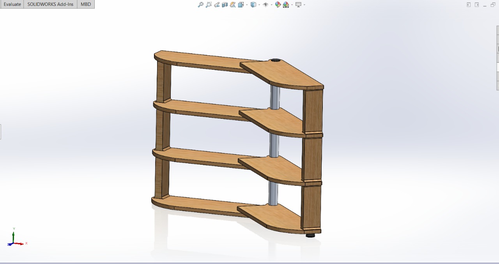Click the Zoom to Fit icon
499x264 pixels.
coord(200,5)
